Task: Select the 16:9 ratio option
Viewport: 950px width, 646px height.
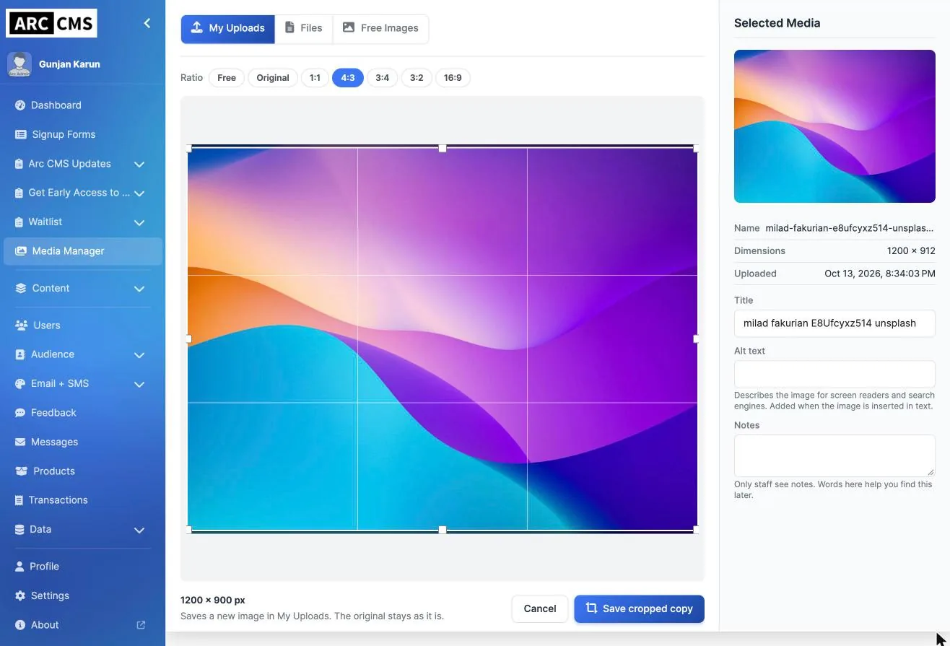Action: (453, 78)
